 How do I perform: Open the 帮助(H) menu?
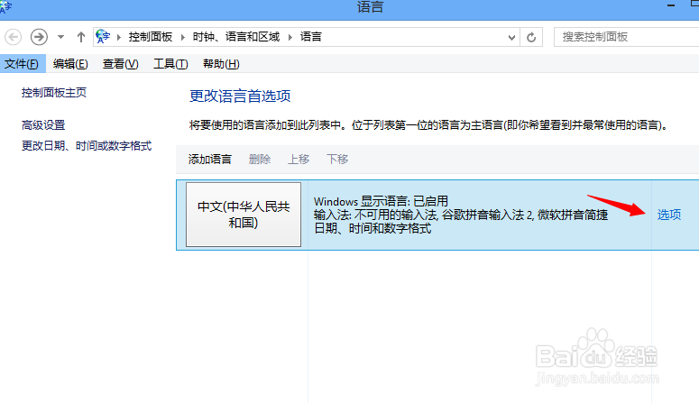tap(221, 64)
